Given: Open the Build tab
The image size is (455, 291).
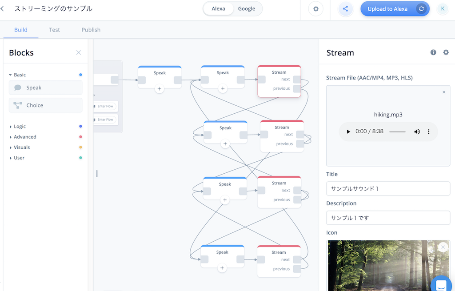Looking at the screenshot, I should click(x=21, y=30).
